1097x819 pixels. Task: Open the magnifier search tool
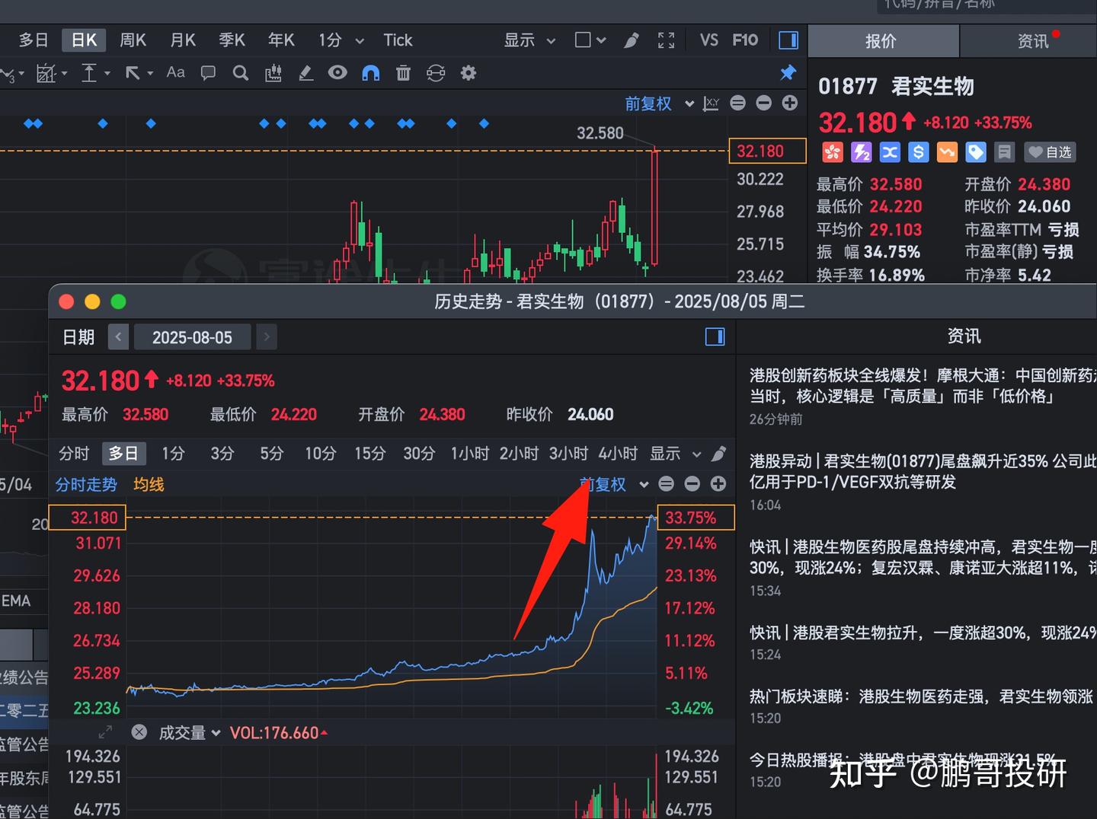240,73
